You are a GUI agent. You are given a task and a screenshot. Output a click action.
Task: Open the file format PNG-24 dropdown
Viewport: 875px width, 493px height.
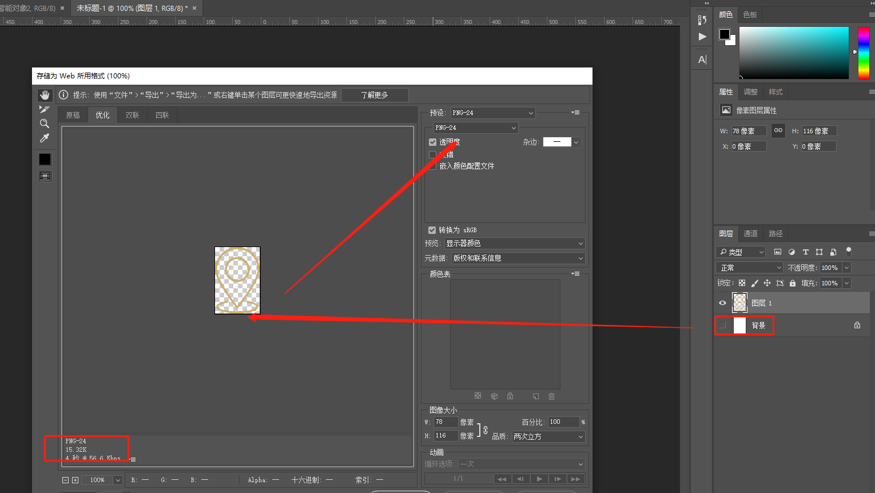[476, 128]
